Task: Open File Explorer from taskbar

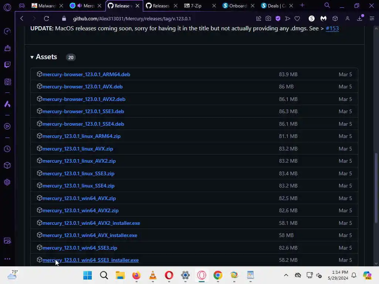Action: coord(120,275)
